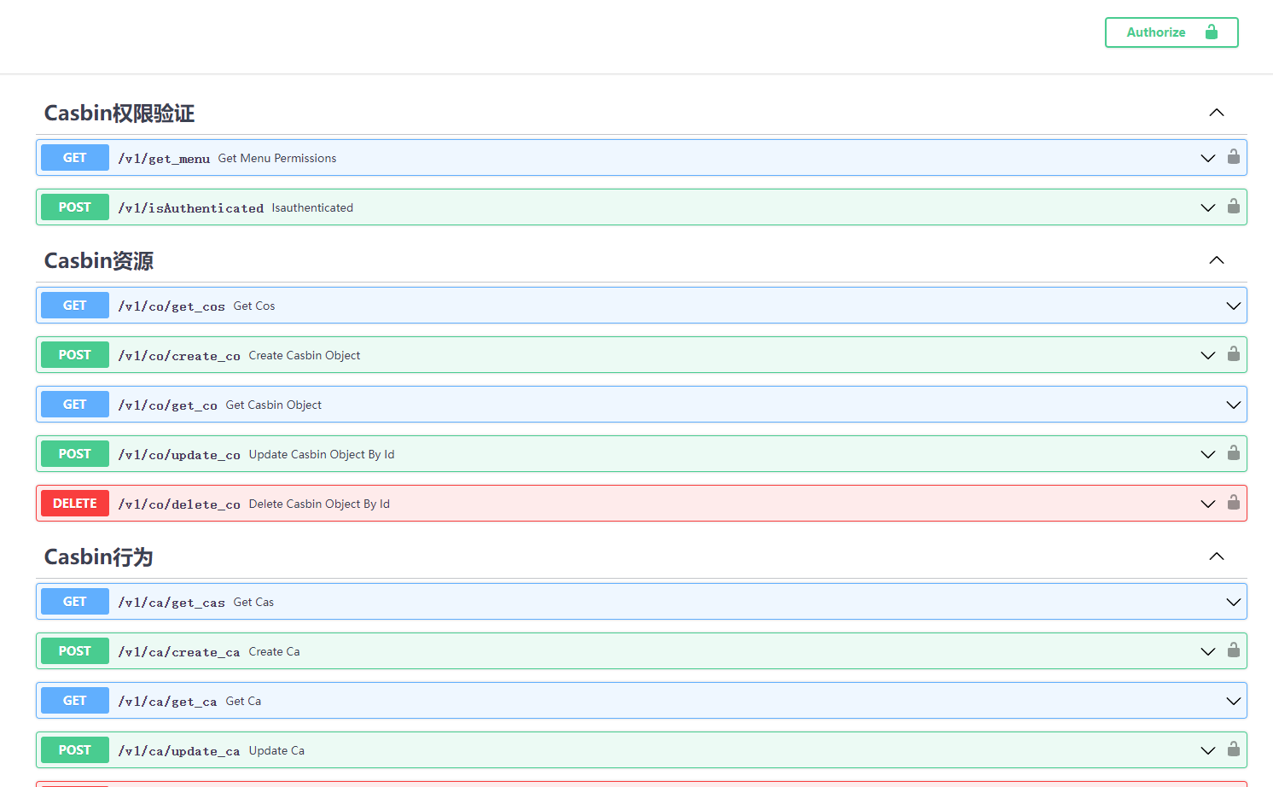Collapse the Casbin资源 section using its arrow

[1217, 260]
